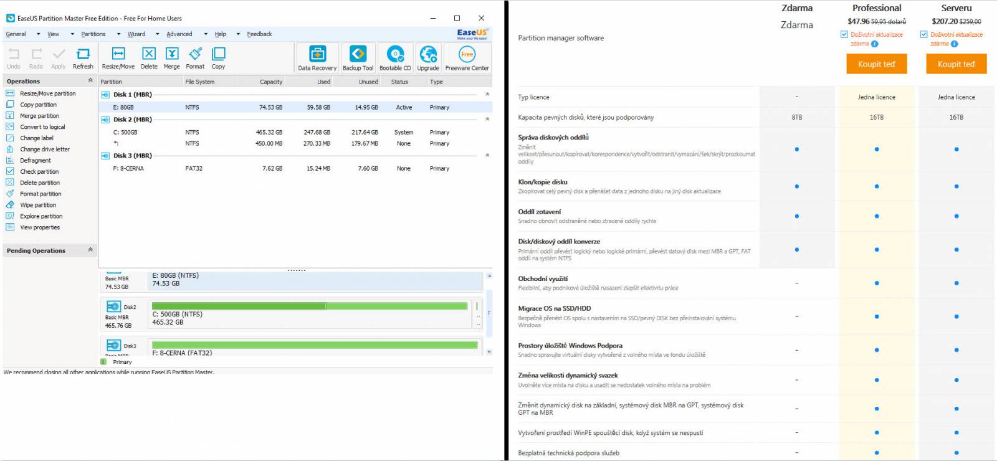Apply pending operations with Apply icon
Viewport: 997px width, 461px height.
click(x=59, y=58)
